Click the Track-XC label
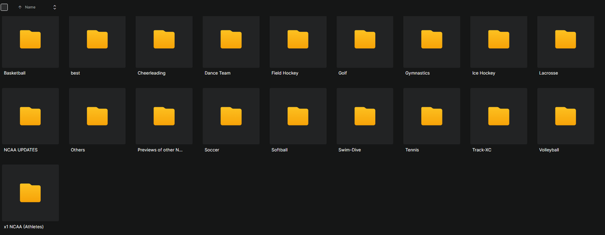605x235 pixels. click(x=482, y=150)
